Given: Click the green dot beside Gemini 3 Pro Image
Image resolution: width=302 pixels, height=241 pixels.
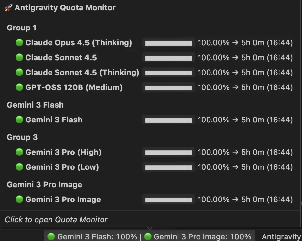Looking at the screenshot, I should point(19,199).
